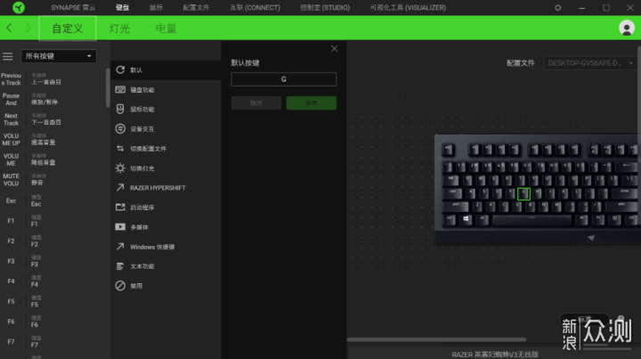The image size is (641, 359).
Task: Select the F3 key row
Action: [x=53, y=261]
